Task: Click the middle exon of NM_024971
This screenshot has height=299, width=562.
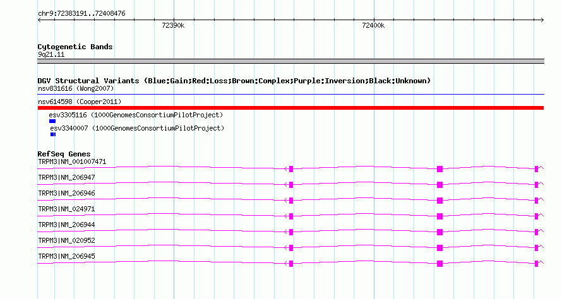Action: tap(439, 216)
